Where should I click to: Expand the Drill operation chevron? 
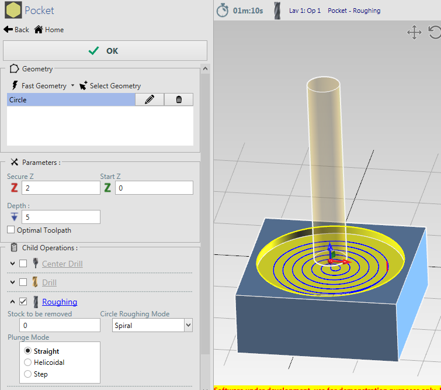point(12,282)
